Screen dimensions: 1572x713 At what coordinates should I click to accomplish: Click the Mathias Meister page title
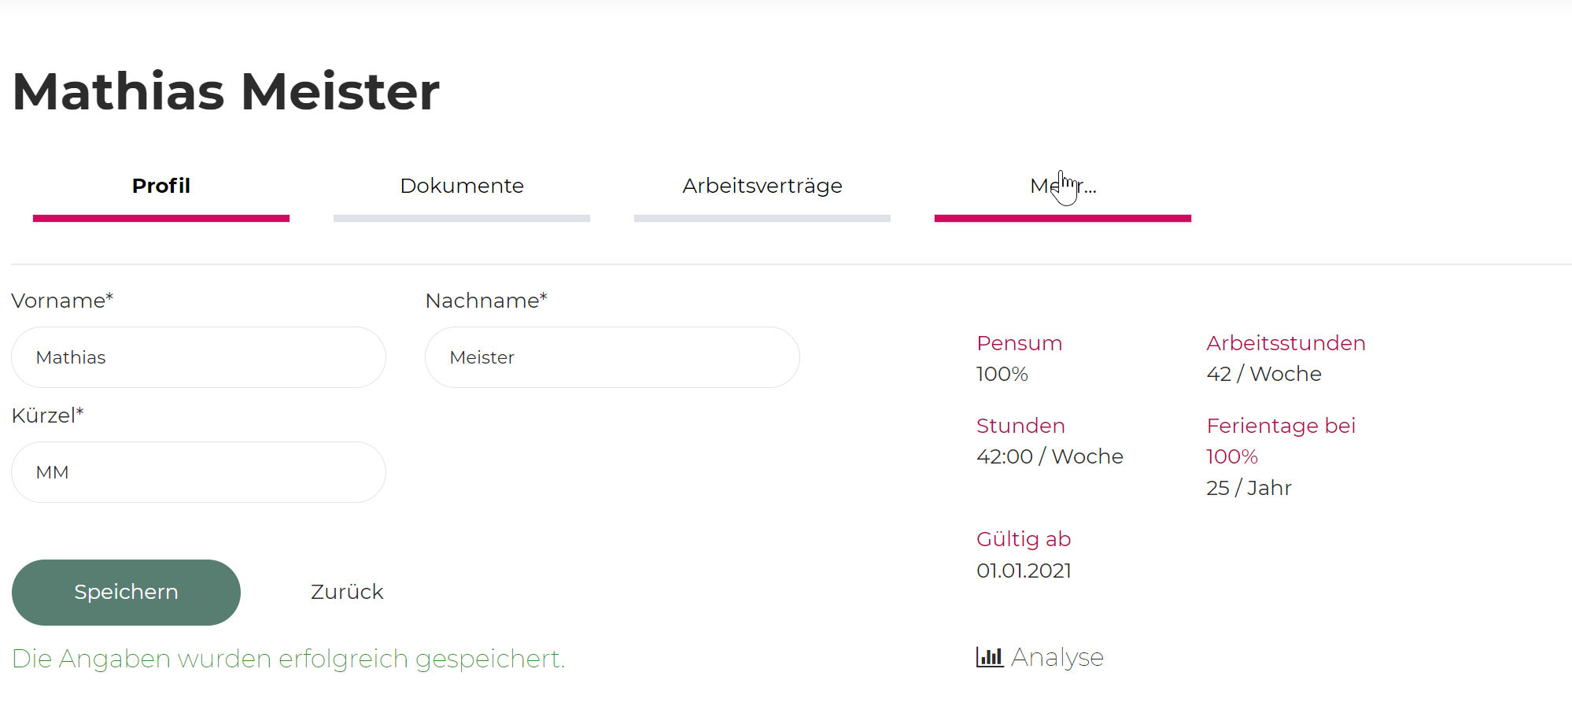[x=226, y=91]
